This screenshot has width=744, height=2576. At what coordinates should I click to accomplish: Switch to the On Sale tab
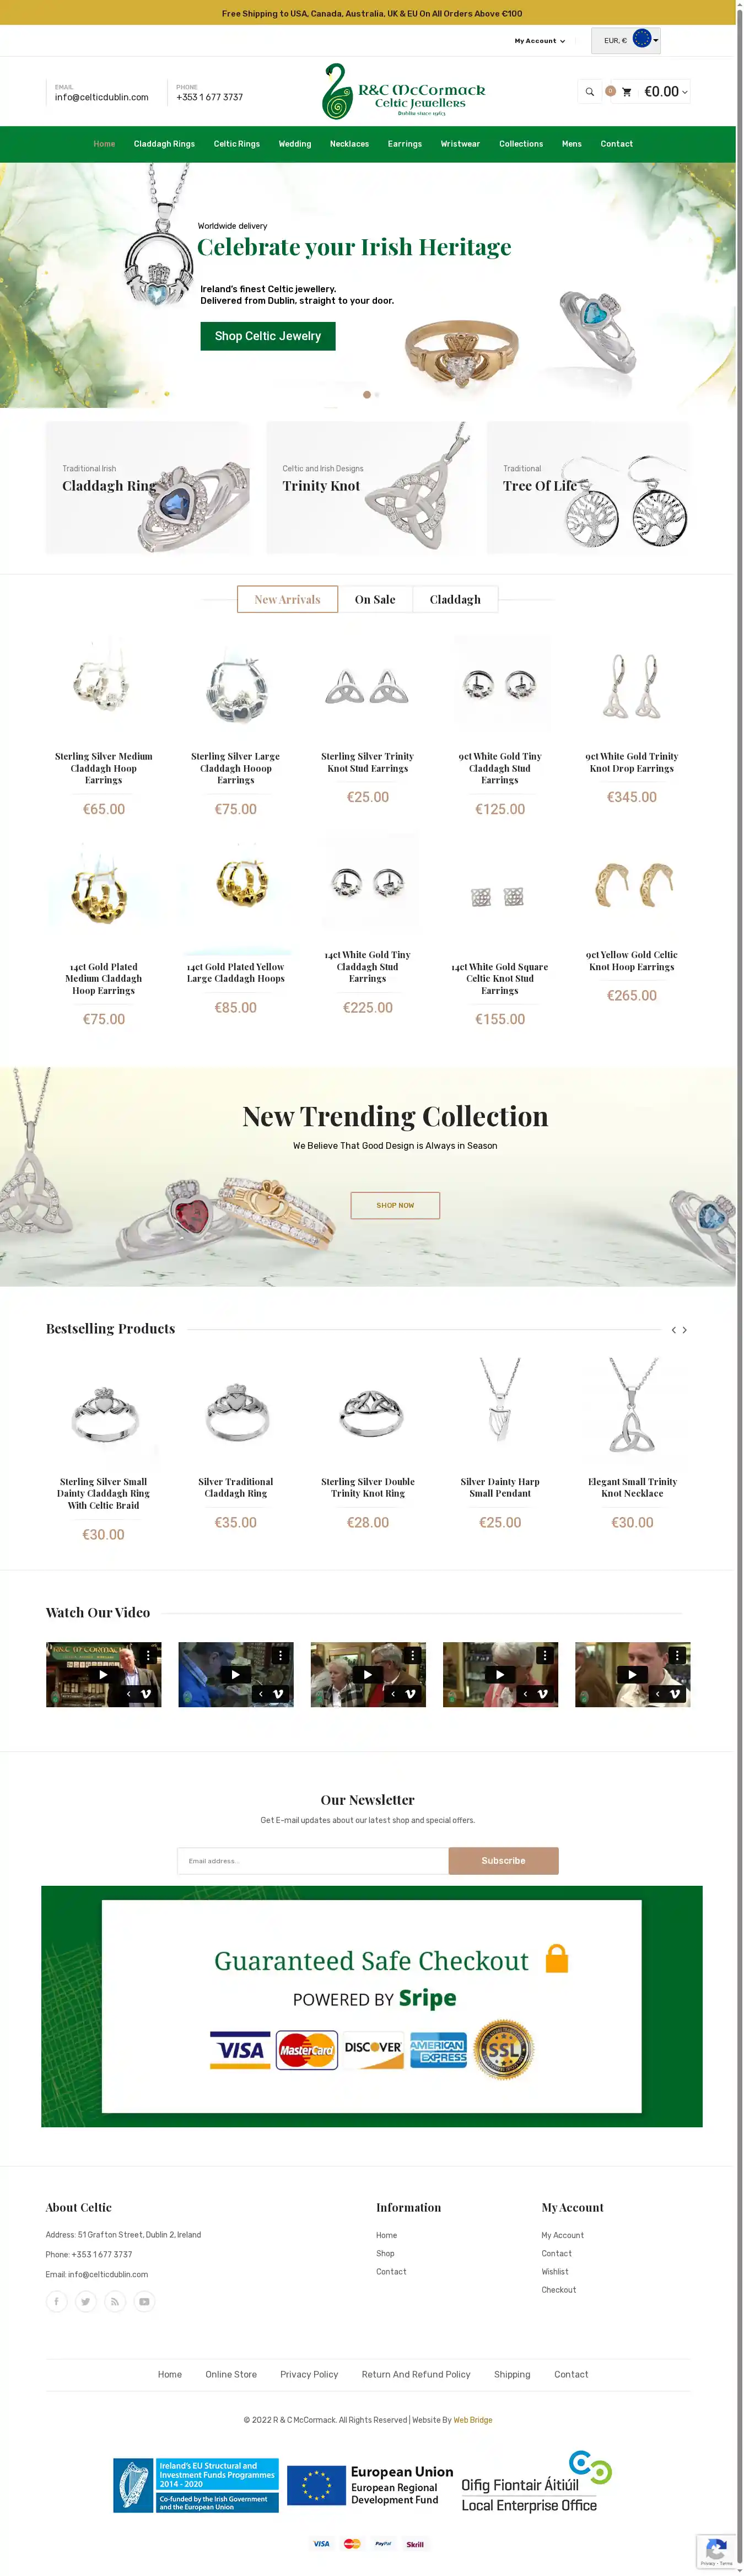coord(375,599)
